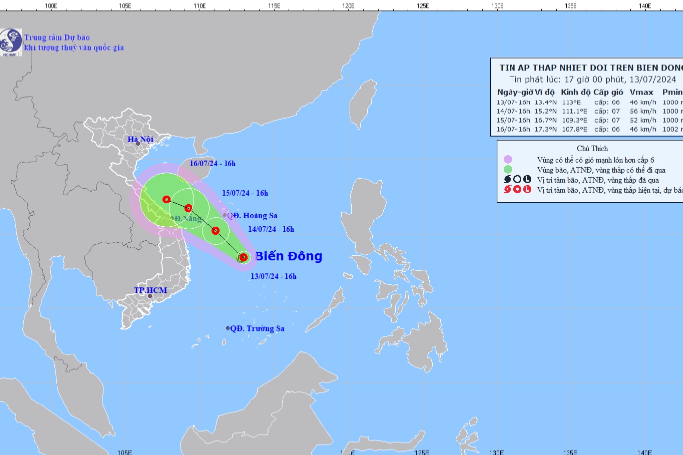The image size is (683, 455).
Task: Click the '16/07-16h' table row date
Action: 513,129
